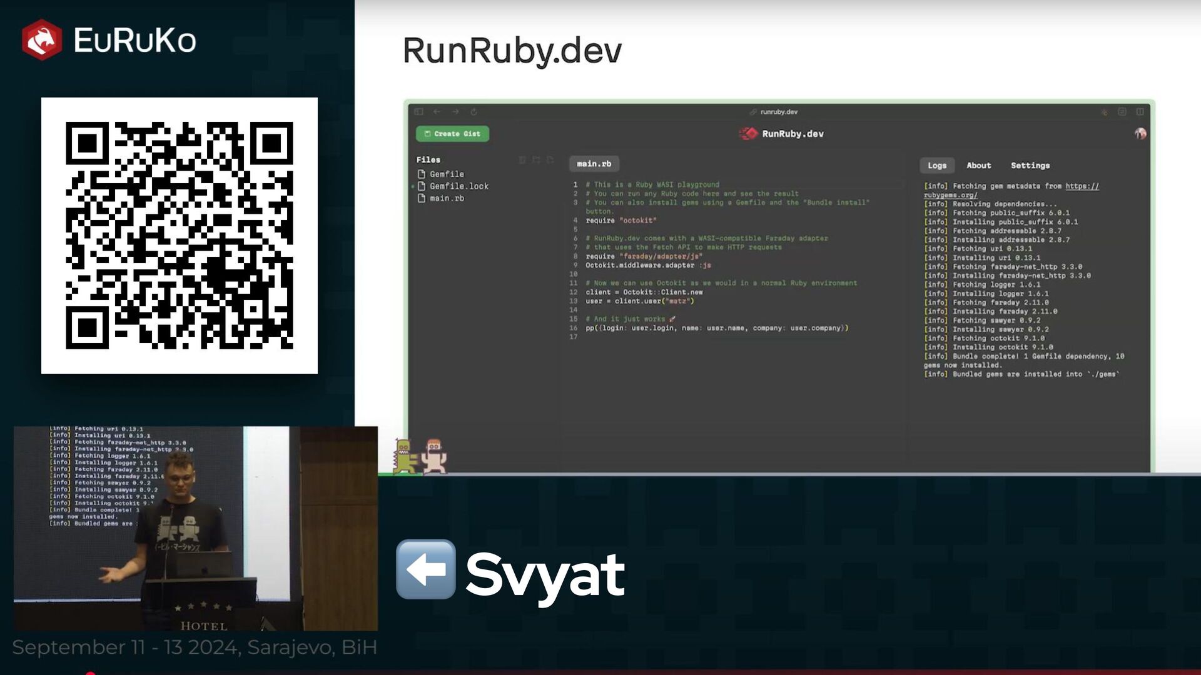
Task: Open the About tab
Action: click(978, 166)
